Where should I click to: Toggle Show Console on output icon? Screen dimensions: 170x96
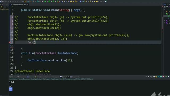[161, 77]
